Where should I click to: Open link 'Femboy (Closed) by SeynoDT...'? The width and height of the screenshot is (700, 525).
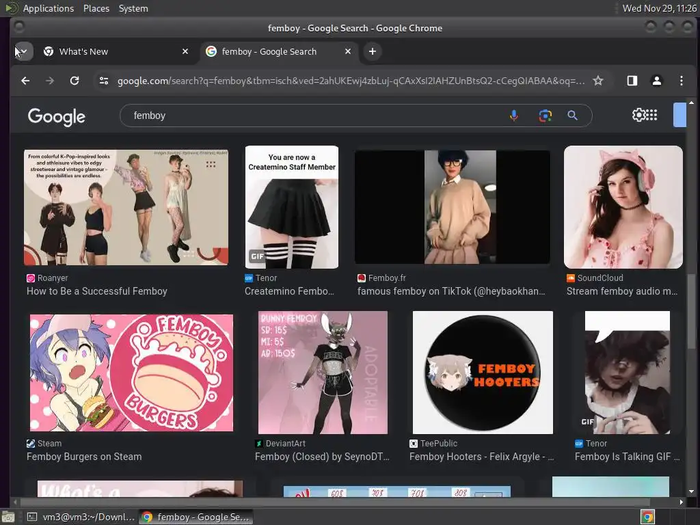click(322, 457)
